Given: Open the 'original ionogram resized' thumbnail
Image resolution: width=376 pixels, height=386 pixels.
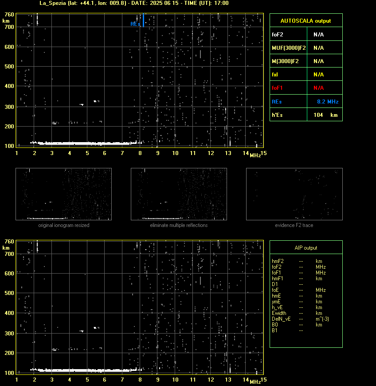Looking at the screenshot, I should click(x=64, y=194).
